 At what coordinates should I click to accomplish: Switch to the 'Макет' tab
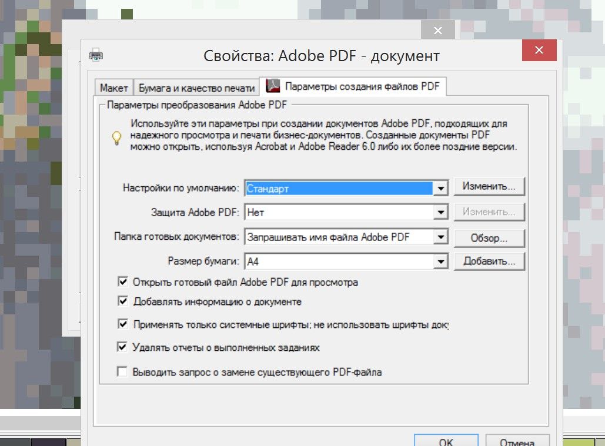coord(113,88)
